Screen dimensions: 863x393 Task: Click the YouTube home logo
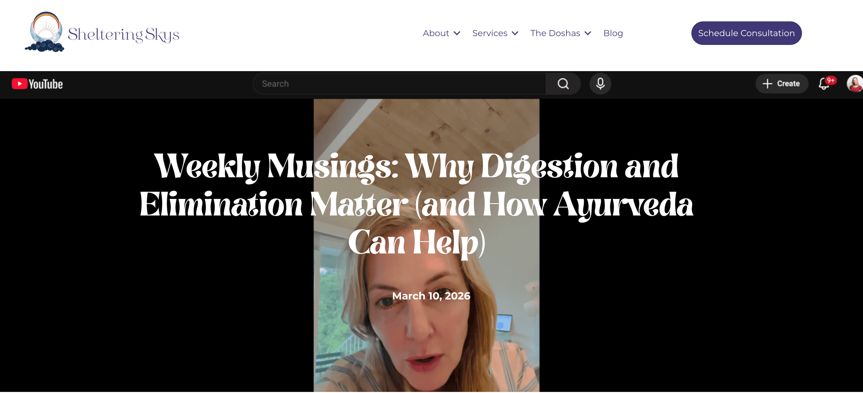click(37, 84)
